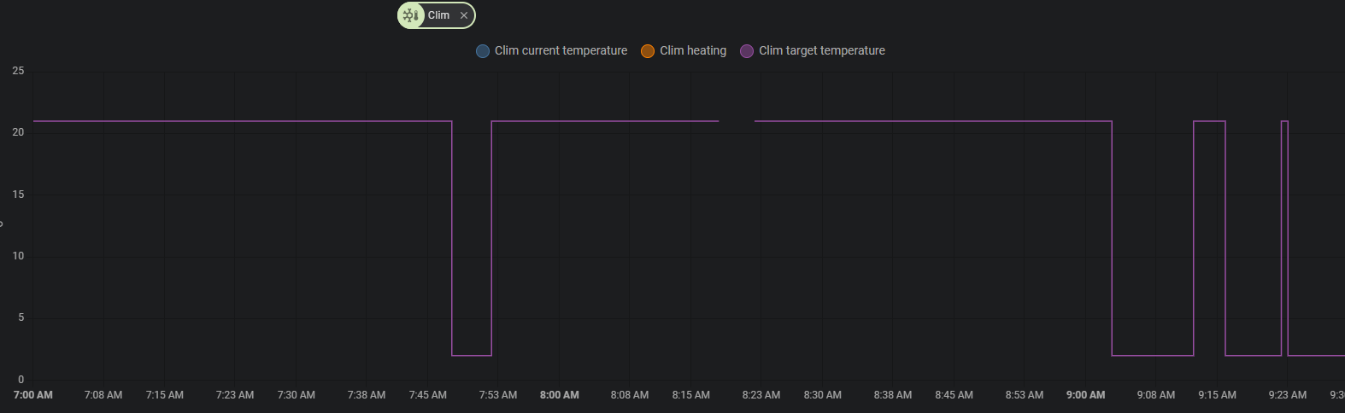Remove the Clim entity chip
The height and width of the screenshot is (413, 1345).
pos(464,15)
